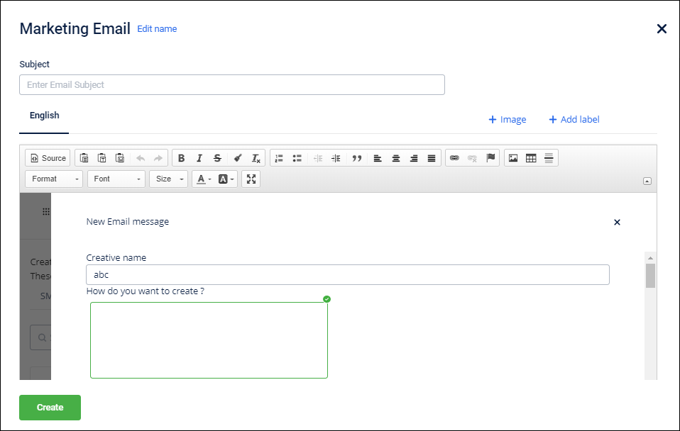Click the Creative name field containing abc

(x=348, y=274)
